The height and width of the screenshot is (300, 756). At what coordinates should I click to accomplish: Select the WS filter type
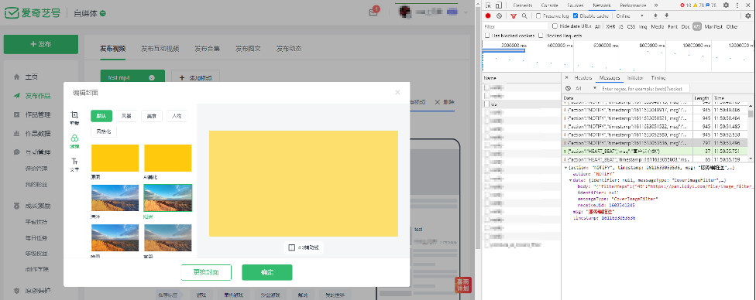tap(696, 26)
